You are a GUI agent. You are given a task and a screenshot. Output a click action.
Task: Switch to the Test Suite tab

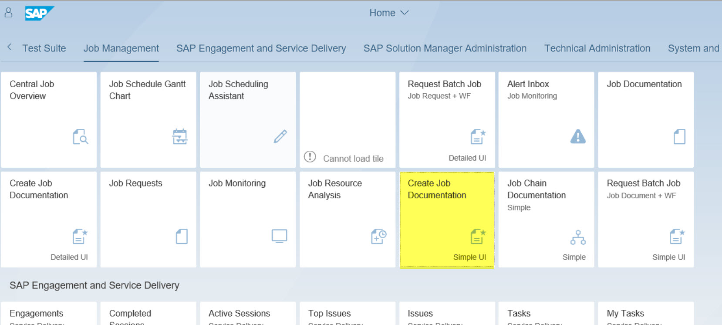pos(44,48)
